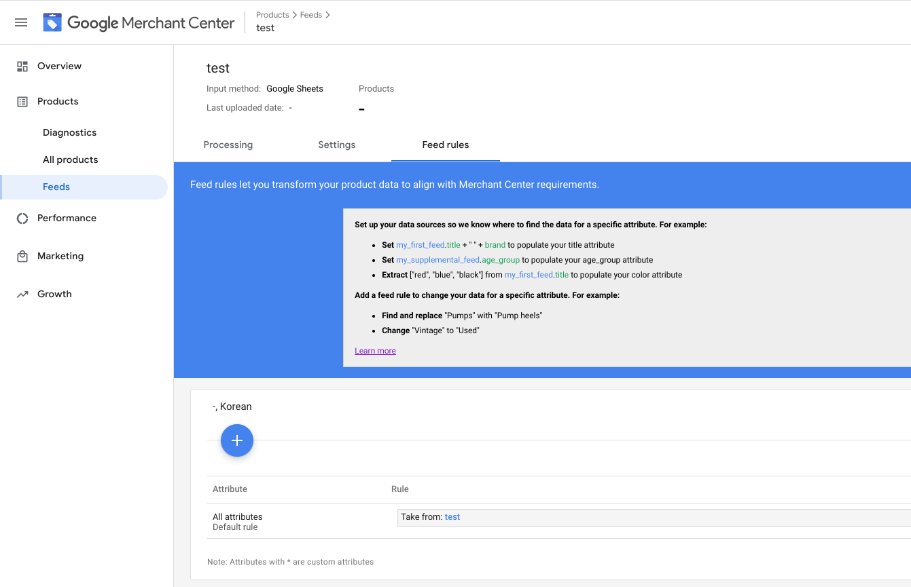Open Overview in the sidebar
Screen dimensions: 911x587
pos(59,66)
